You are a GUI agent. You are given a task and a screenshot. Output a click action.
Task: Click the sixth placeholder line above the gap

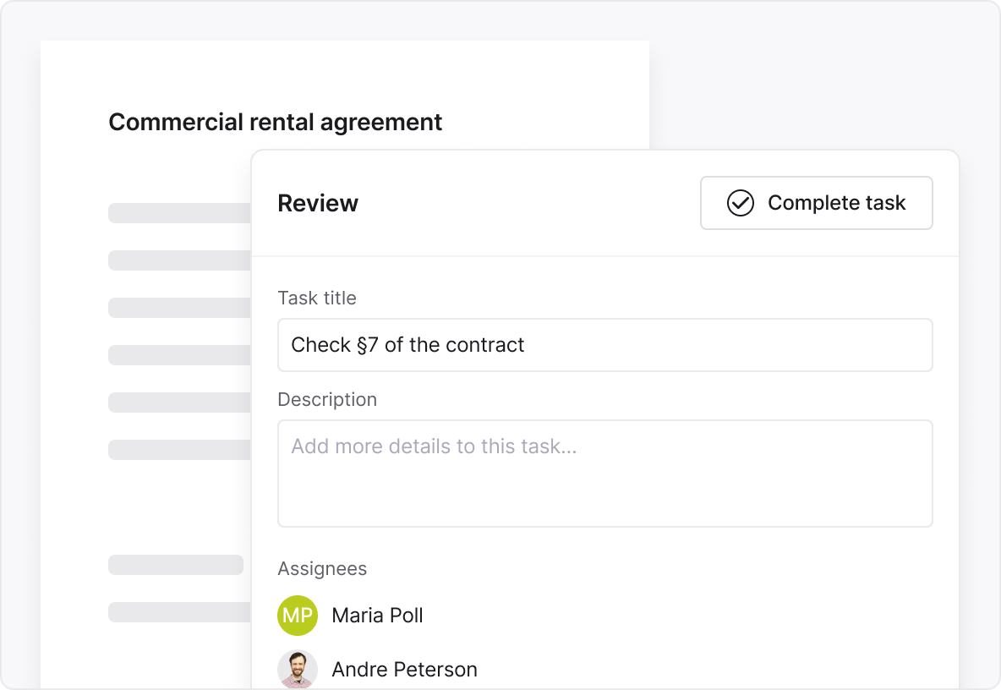(x=179, y=450)
